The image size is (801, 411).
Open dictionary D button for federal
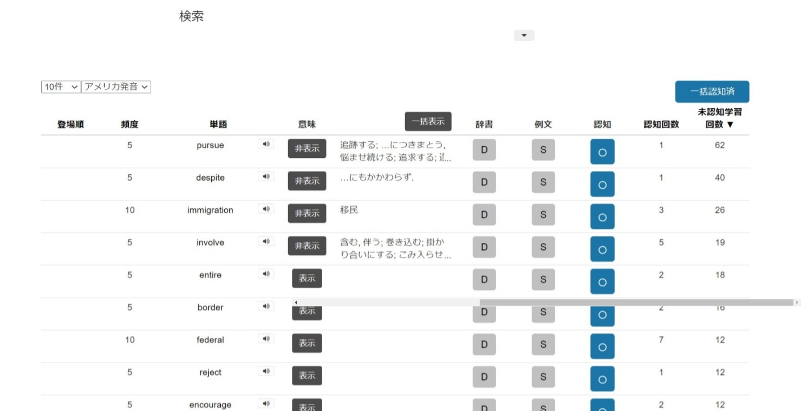(484, 344)
